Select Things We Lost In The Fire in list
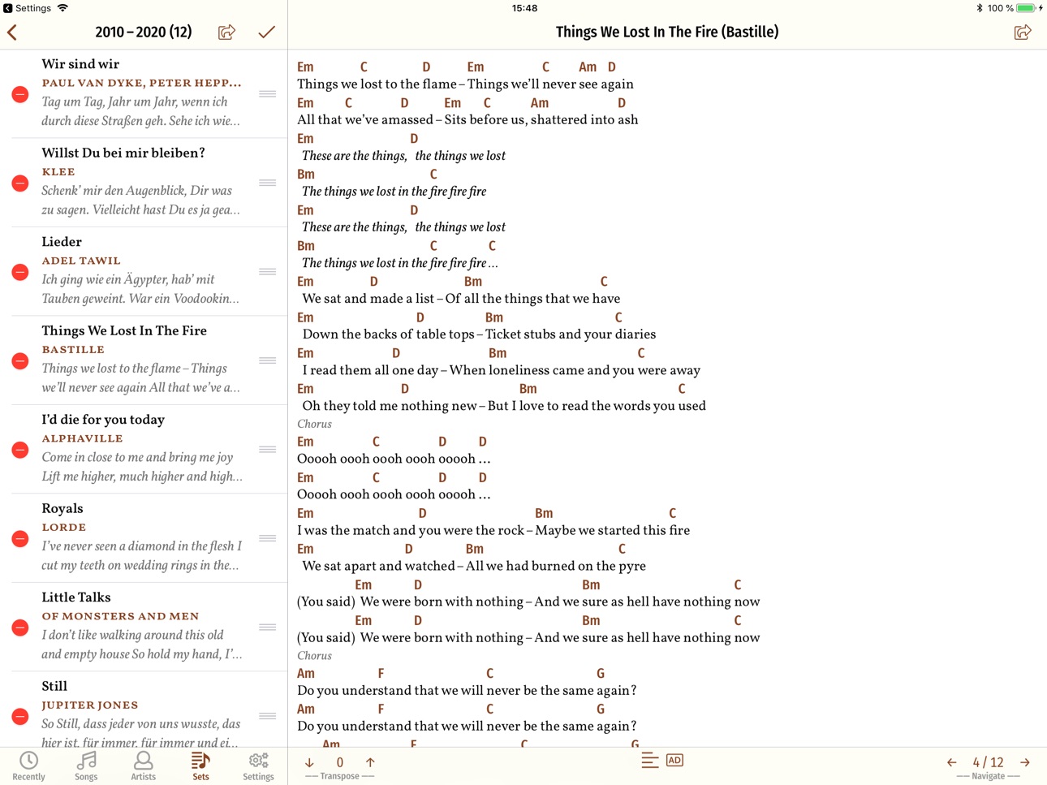 [142, 360]
